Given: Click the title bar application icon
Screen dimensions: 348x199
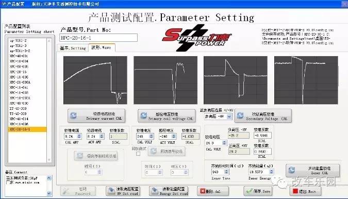Looking at the screenshot, I should coord(3,4).
